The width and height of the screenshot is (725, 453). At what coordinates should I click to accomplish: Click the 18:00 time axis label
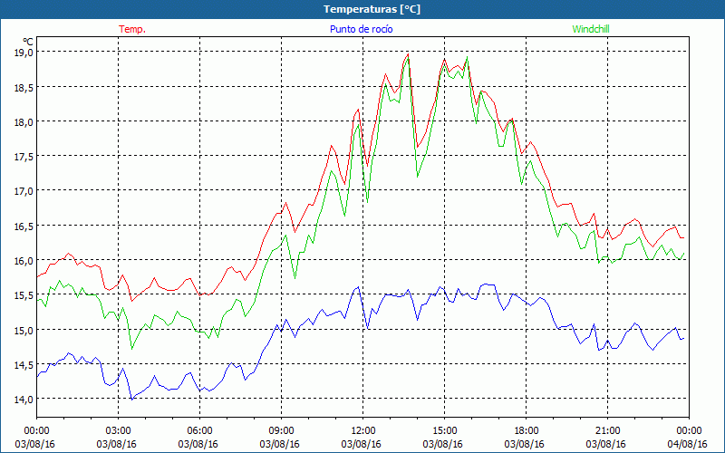527,431
